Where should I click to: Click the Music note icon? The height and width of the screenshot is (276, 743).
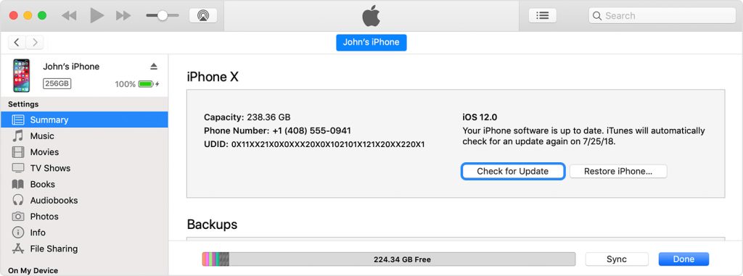tap(18, 136)
